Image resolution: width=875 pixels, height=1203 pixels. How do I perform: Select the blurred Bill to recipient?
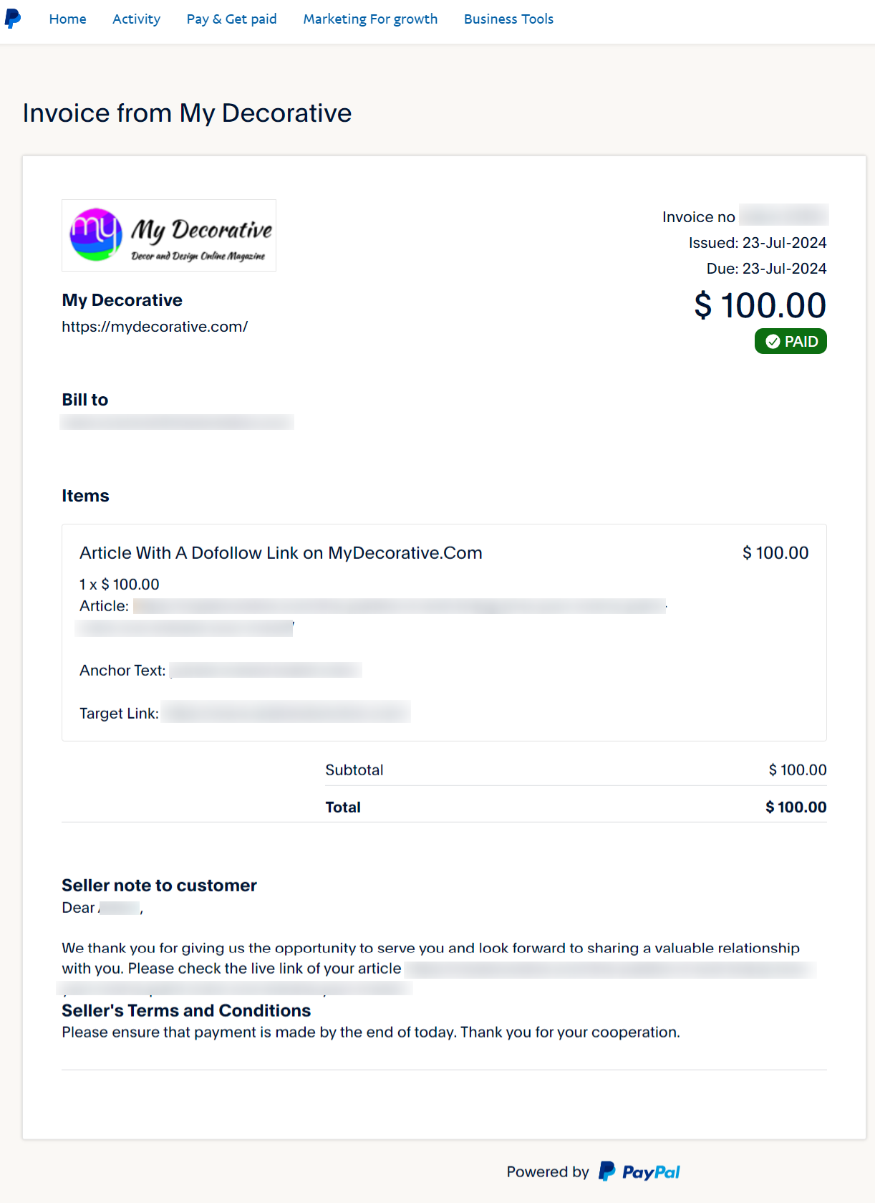tap(177, 422)
